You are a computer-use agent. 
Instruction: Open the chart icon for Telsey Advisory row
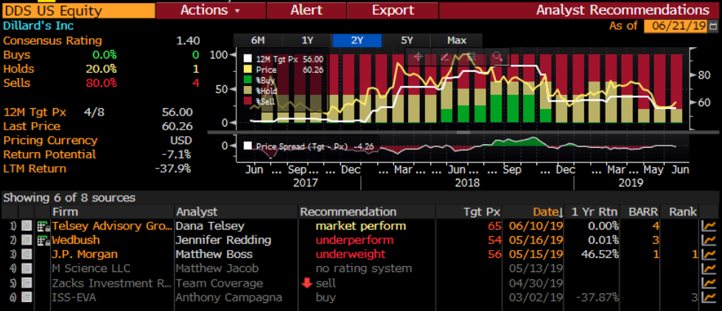709,226
